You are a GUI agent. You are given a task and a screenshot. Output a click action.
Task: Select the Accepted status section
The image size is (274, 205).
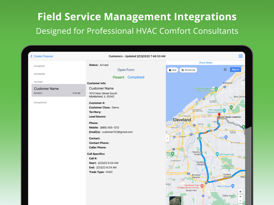click(39, 74)
